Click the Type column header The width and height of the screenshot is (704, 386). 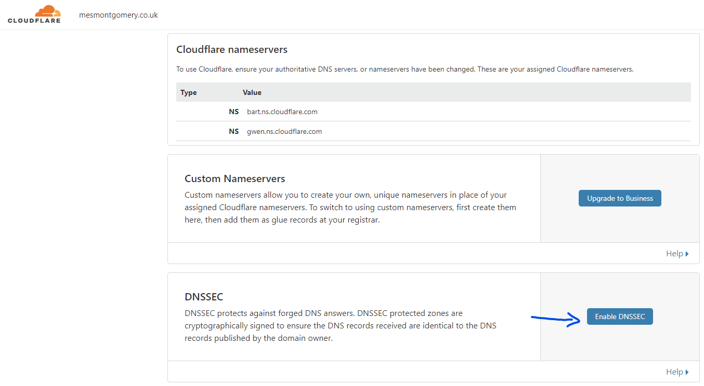point(188,92)
